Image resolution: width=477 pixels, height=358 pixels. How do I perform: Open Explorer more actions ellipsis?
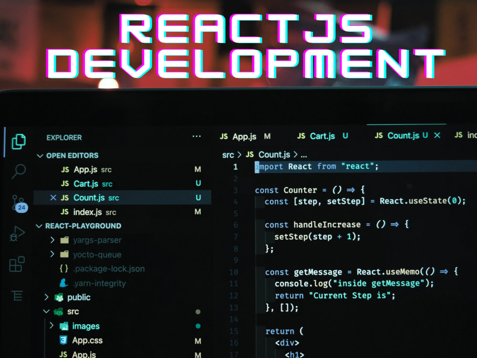pyautogui.click(x=197, y=136)
